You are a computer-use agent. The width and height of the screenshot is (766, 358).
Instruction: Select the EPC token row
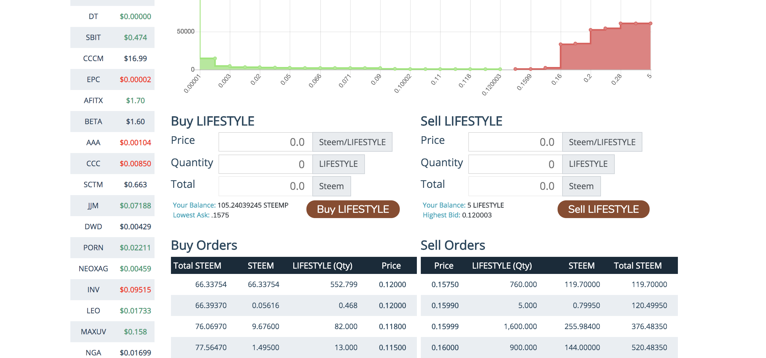click(x=112, y=79)
